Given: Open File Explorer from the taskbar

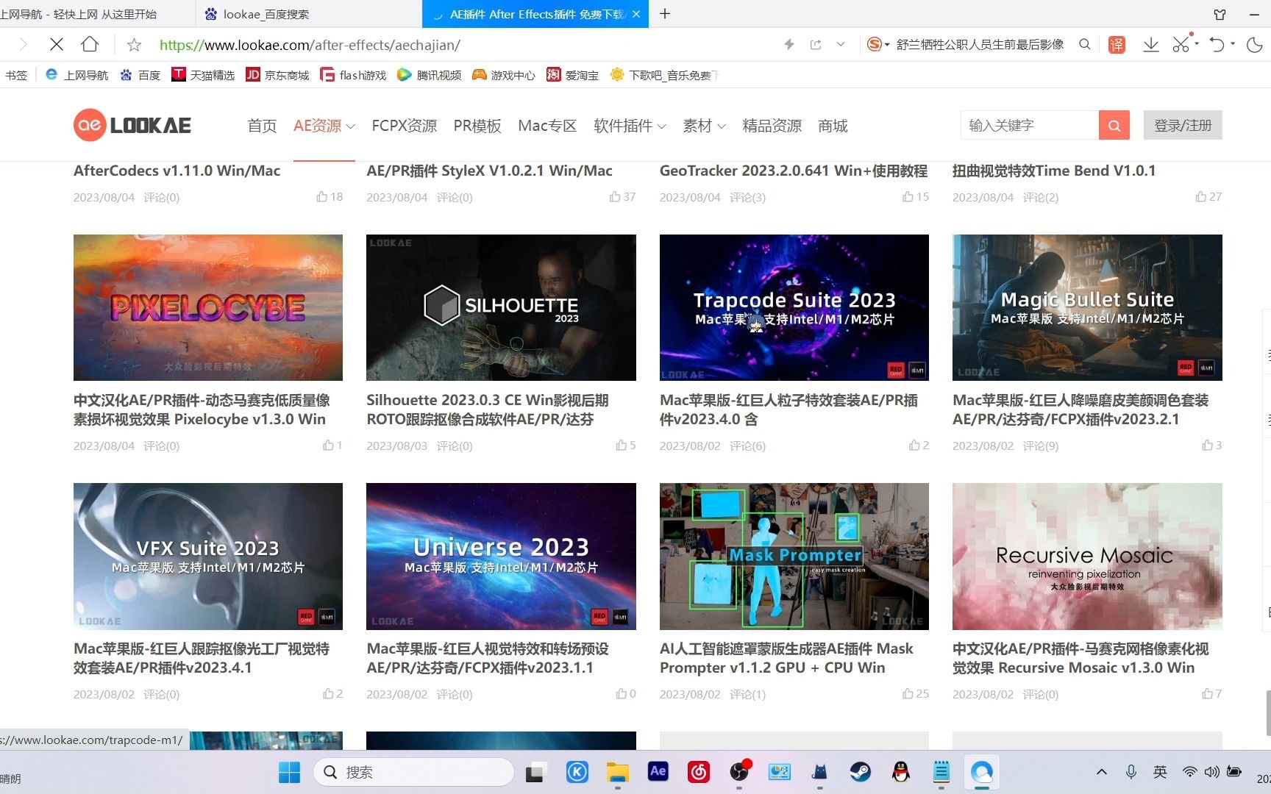Looking at the screenshot, I should [x=617, y=772].
